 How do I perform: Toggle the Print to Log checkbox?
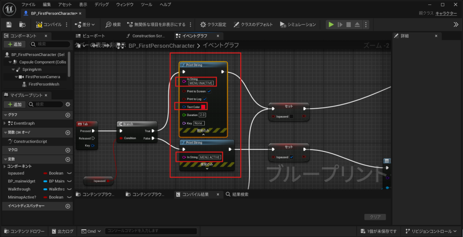[x=205, y=99]
